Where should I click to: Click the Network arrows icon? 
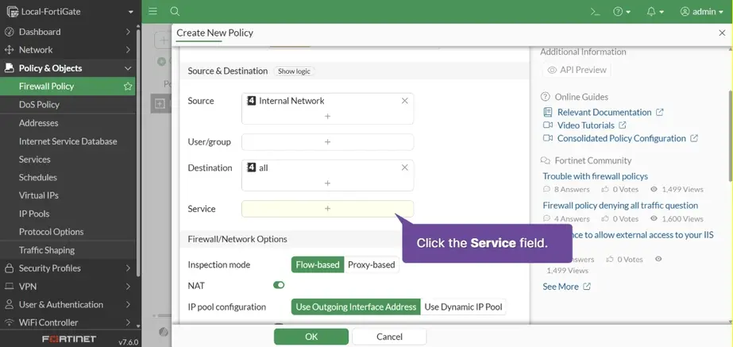9,50
